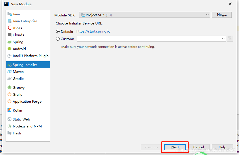Click the Android robot icon
This screenshot has width=239, height=155.
[9, 49]
